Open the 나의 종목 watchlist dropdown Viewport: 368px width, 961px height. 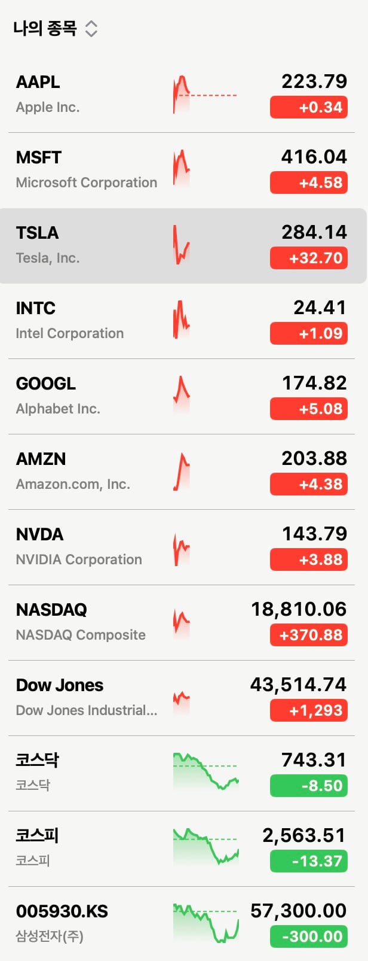[x=55, y=28]
